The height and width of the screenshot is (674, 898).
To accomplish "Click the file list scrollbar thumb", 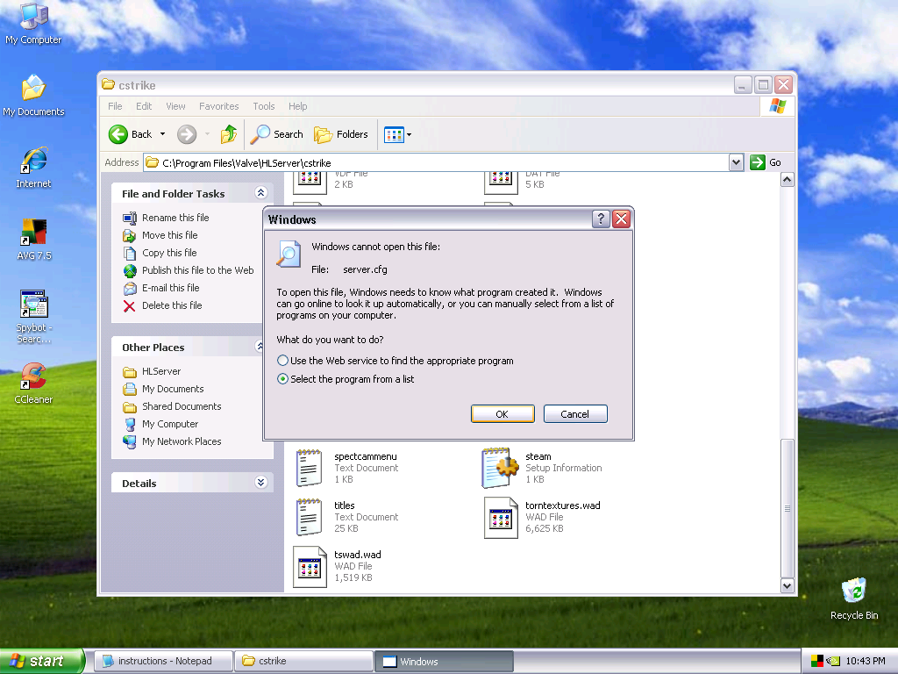I will click(x=787, y=508).
